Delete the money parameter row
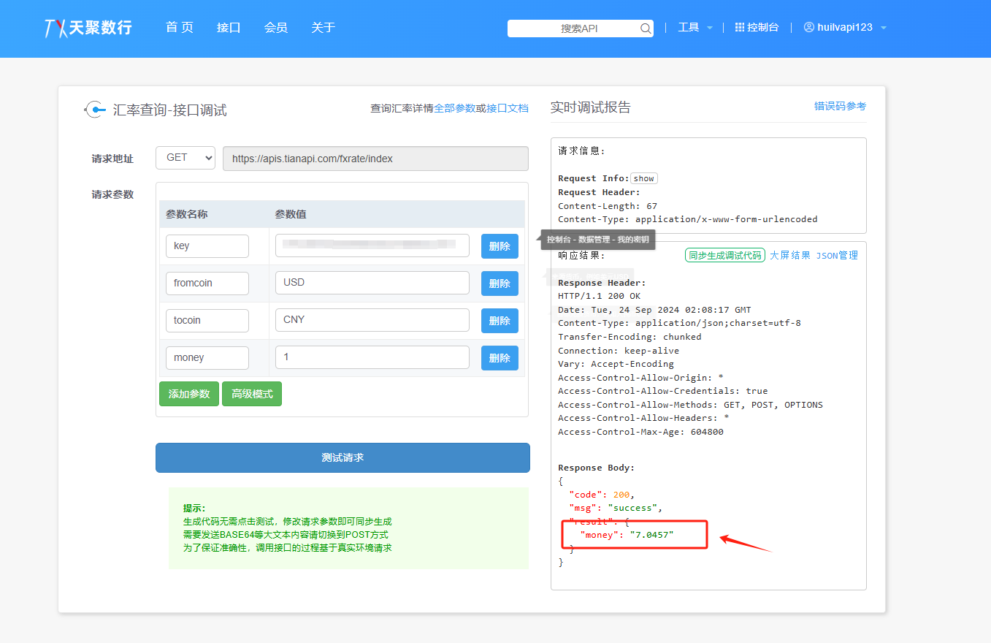991x643 pixels. (x=500, y=358)
